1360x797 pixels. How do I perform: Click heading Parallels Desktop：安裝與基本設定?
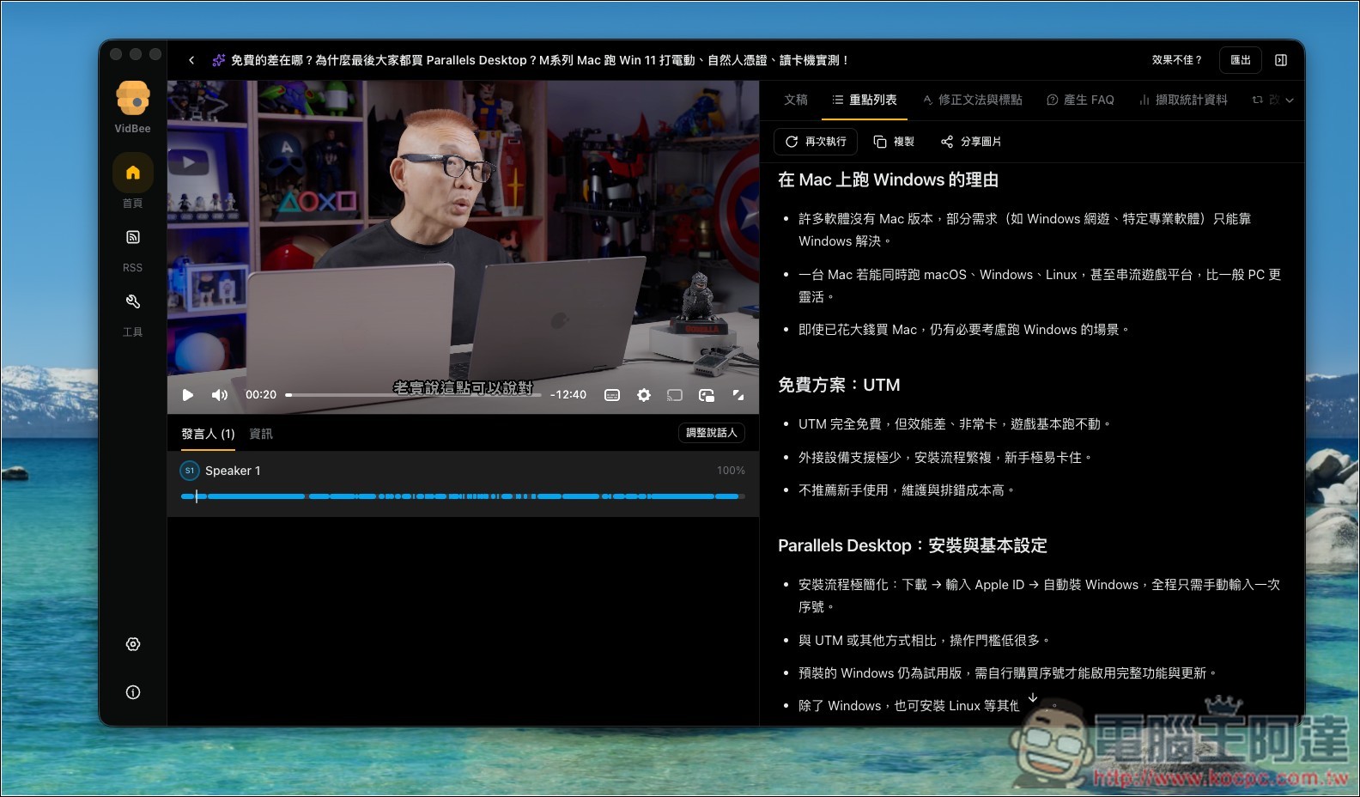coord(913,545)
